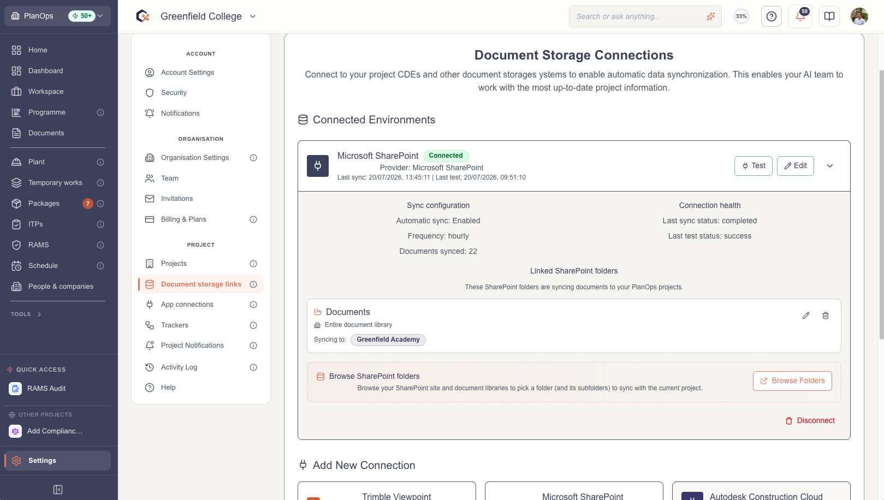The width and height of the screenshot is (884, 500).
Task: Open Plant in the sidebar
Action: (58, 162)
